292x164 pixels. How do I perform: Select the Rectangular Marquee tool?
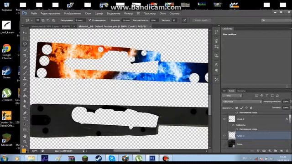pos(25,38)
